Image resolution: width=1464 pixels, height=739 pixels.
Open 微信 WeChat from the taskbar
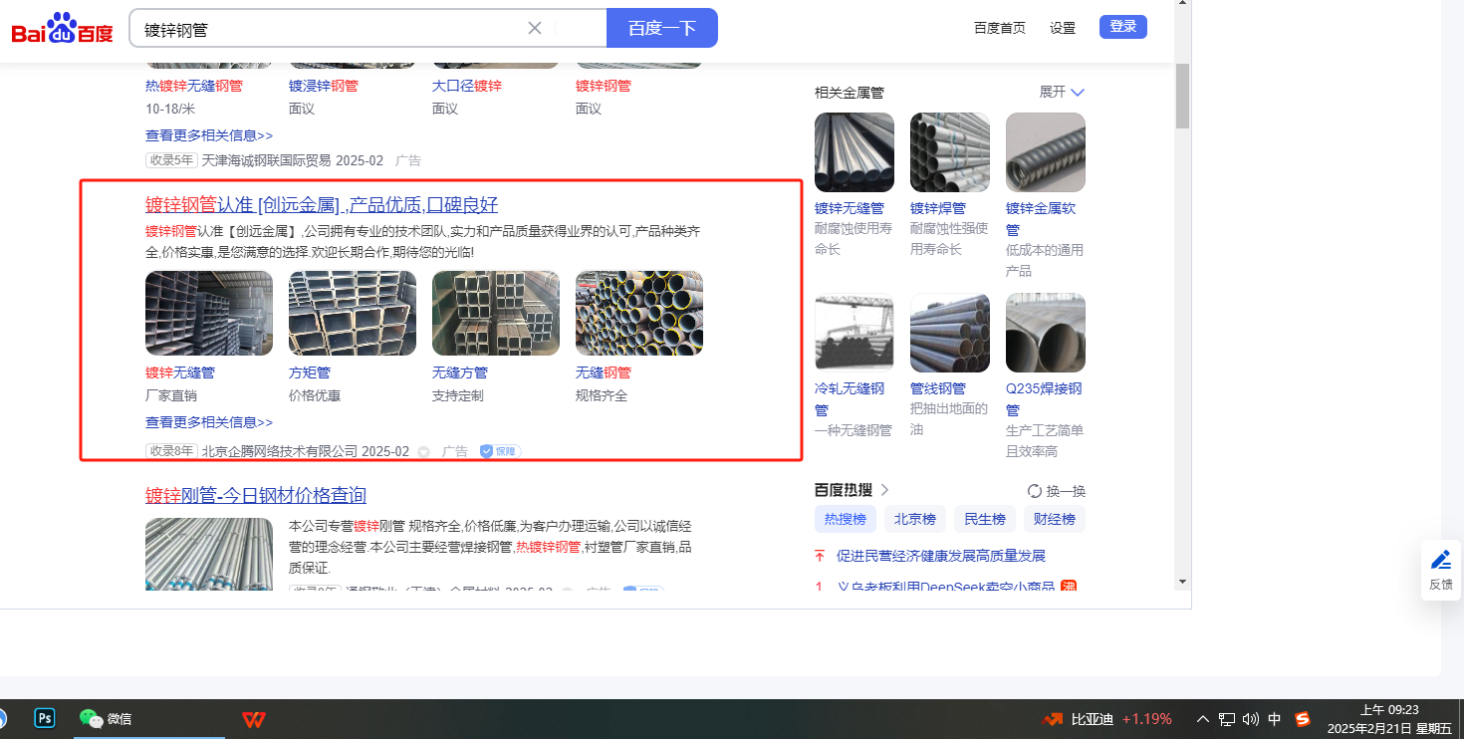pyautogui.click(x=107, y=718)
